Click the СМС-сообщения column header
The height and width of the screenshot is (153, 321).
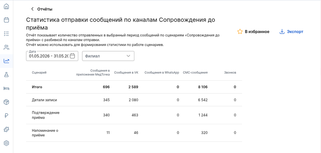(x=195, y=73)
